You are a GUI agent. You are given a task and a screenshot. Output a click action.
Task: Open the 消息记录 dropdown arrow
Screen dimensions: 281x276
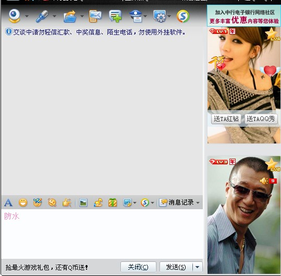coord(198,202)
